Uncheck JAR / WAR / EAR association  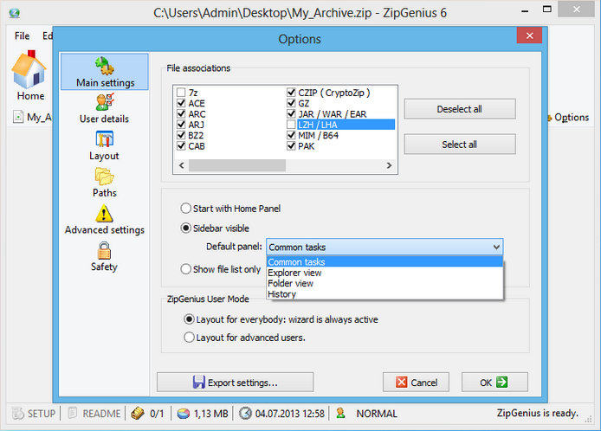[291, 113]
